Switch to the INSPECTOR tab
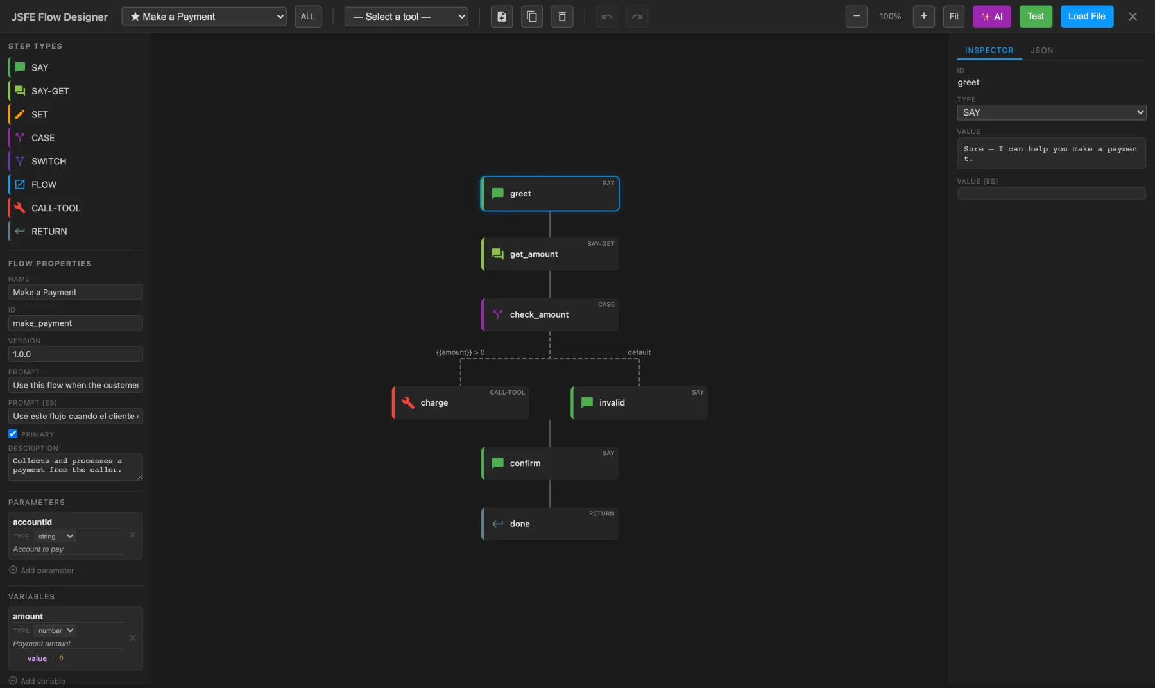 tap(989, 50)
